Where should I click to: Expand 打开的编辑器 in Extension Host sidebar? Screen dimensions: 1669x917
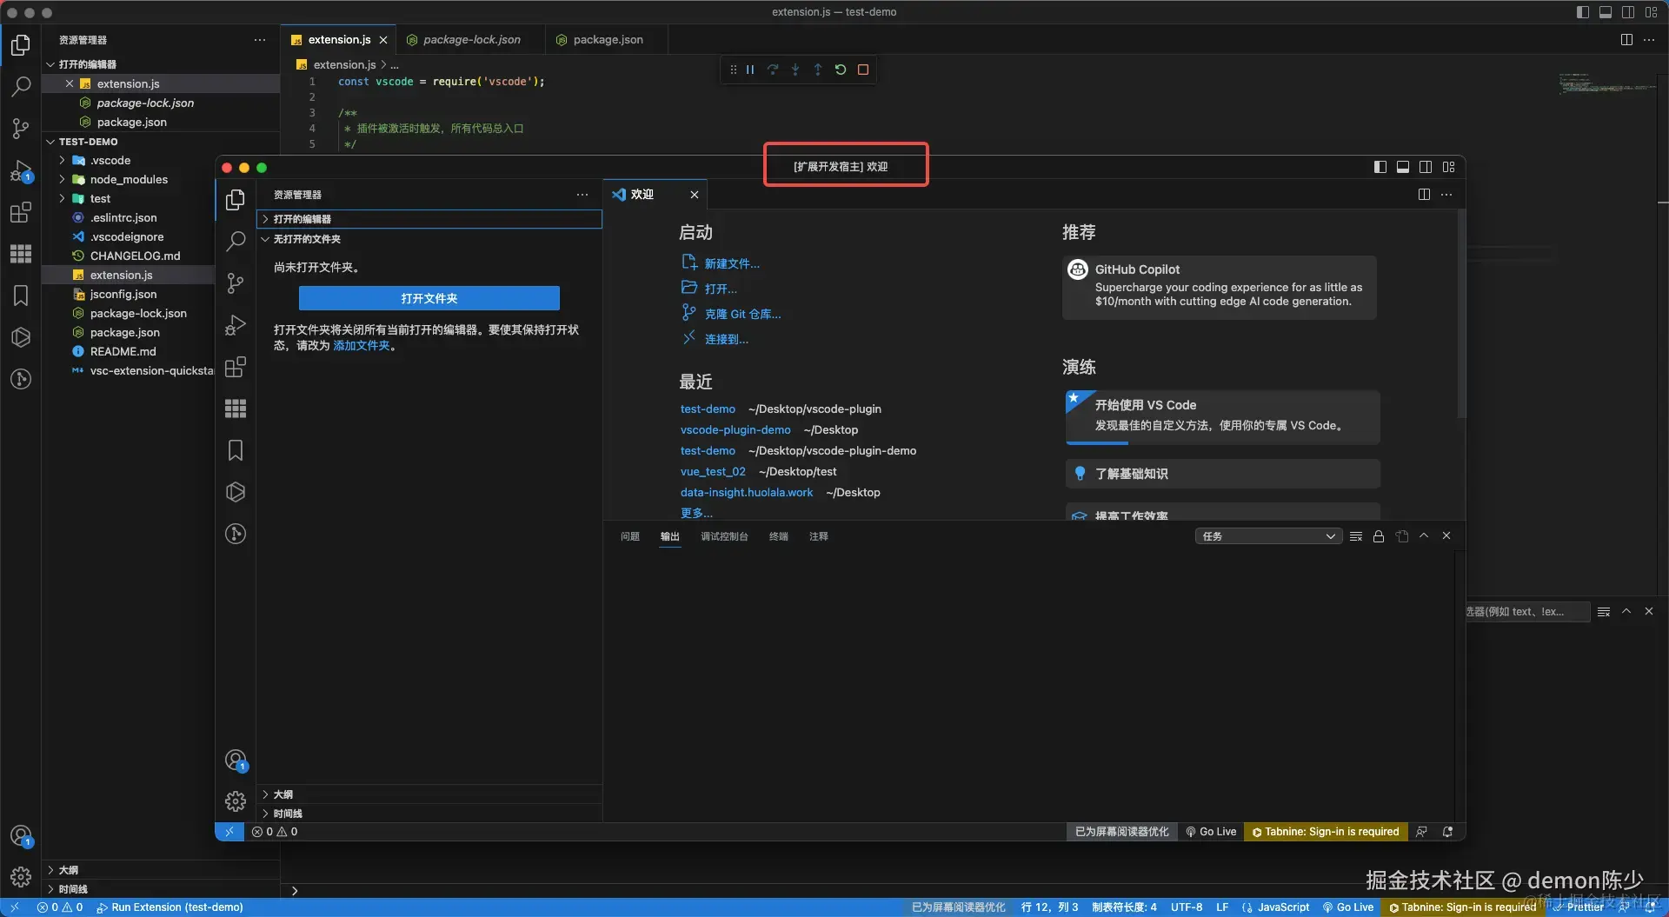[429, 219]
